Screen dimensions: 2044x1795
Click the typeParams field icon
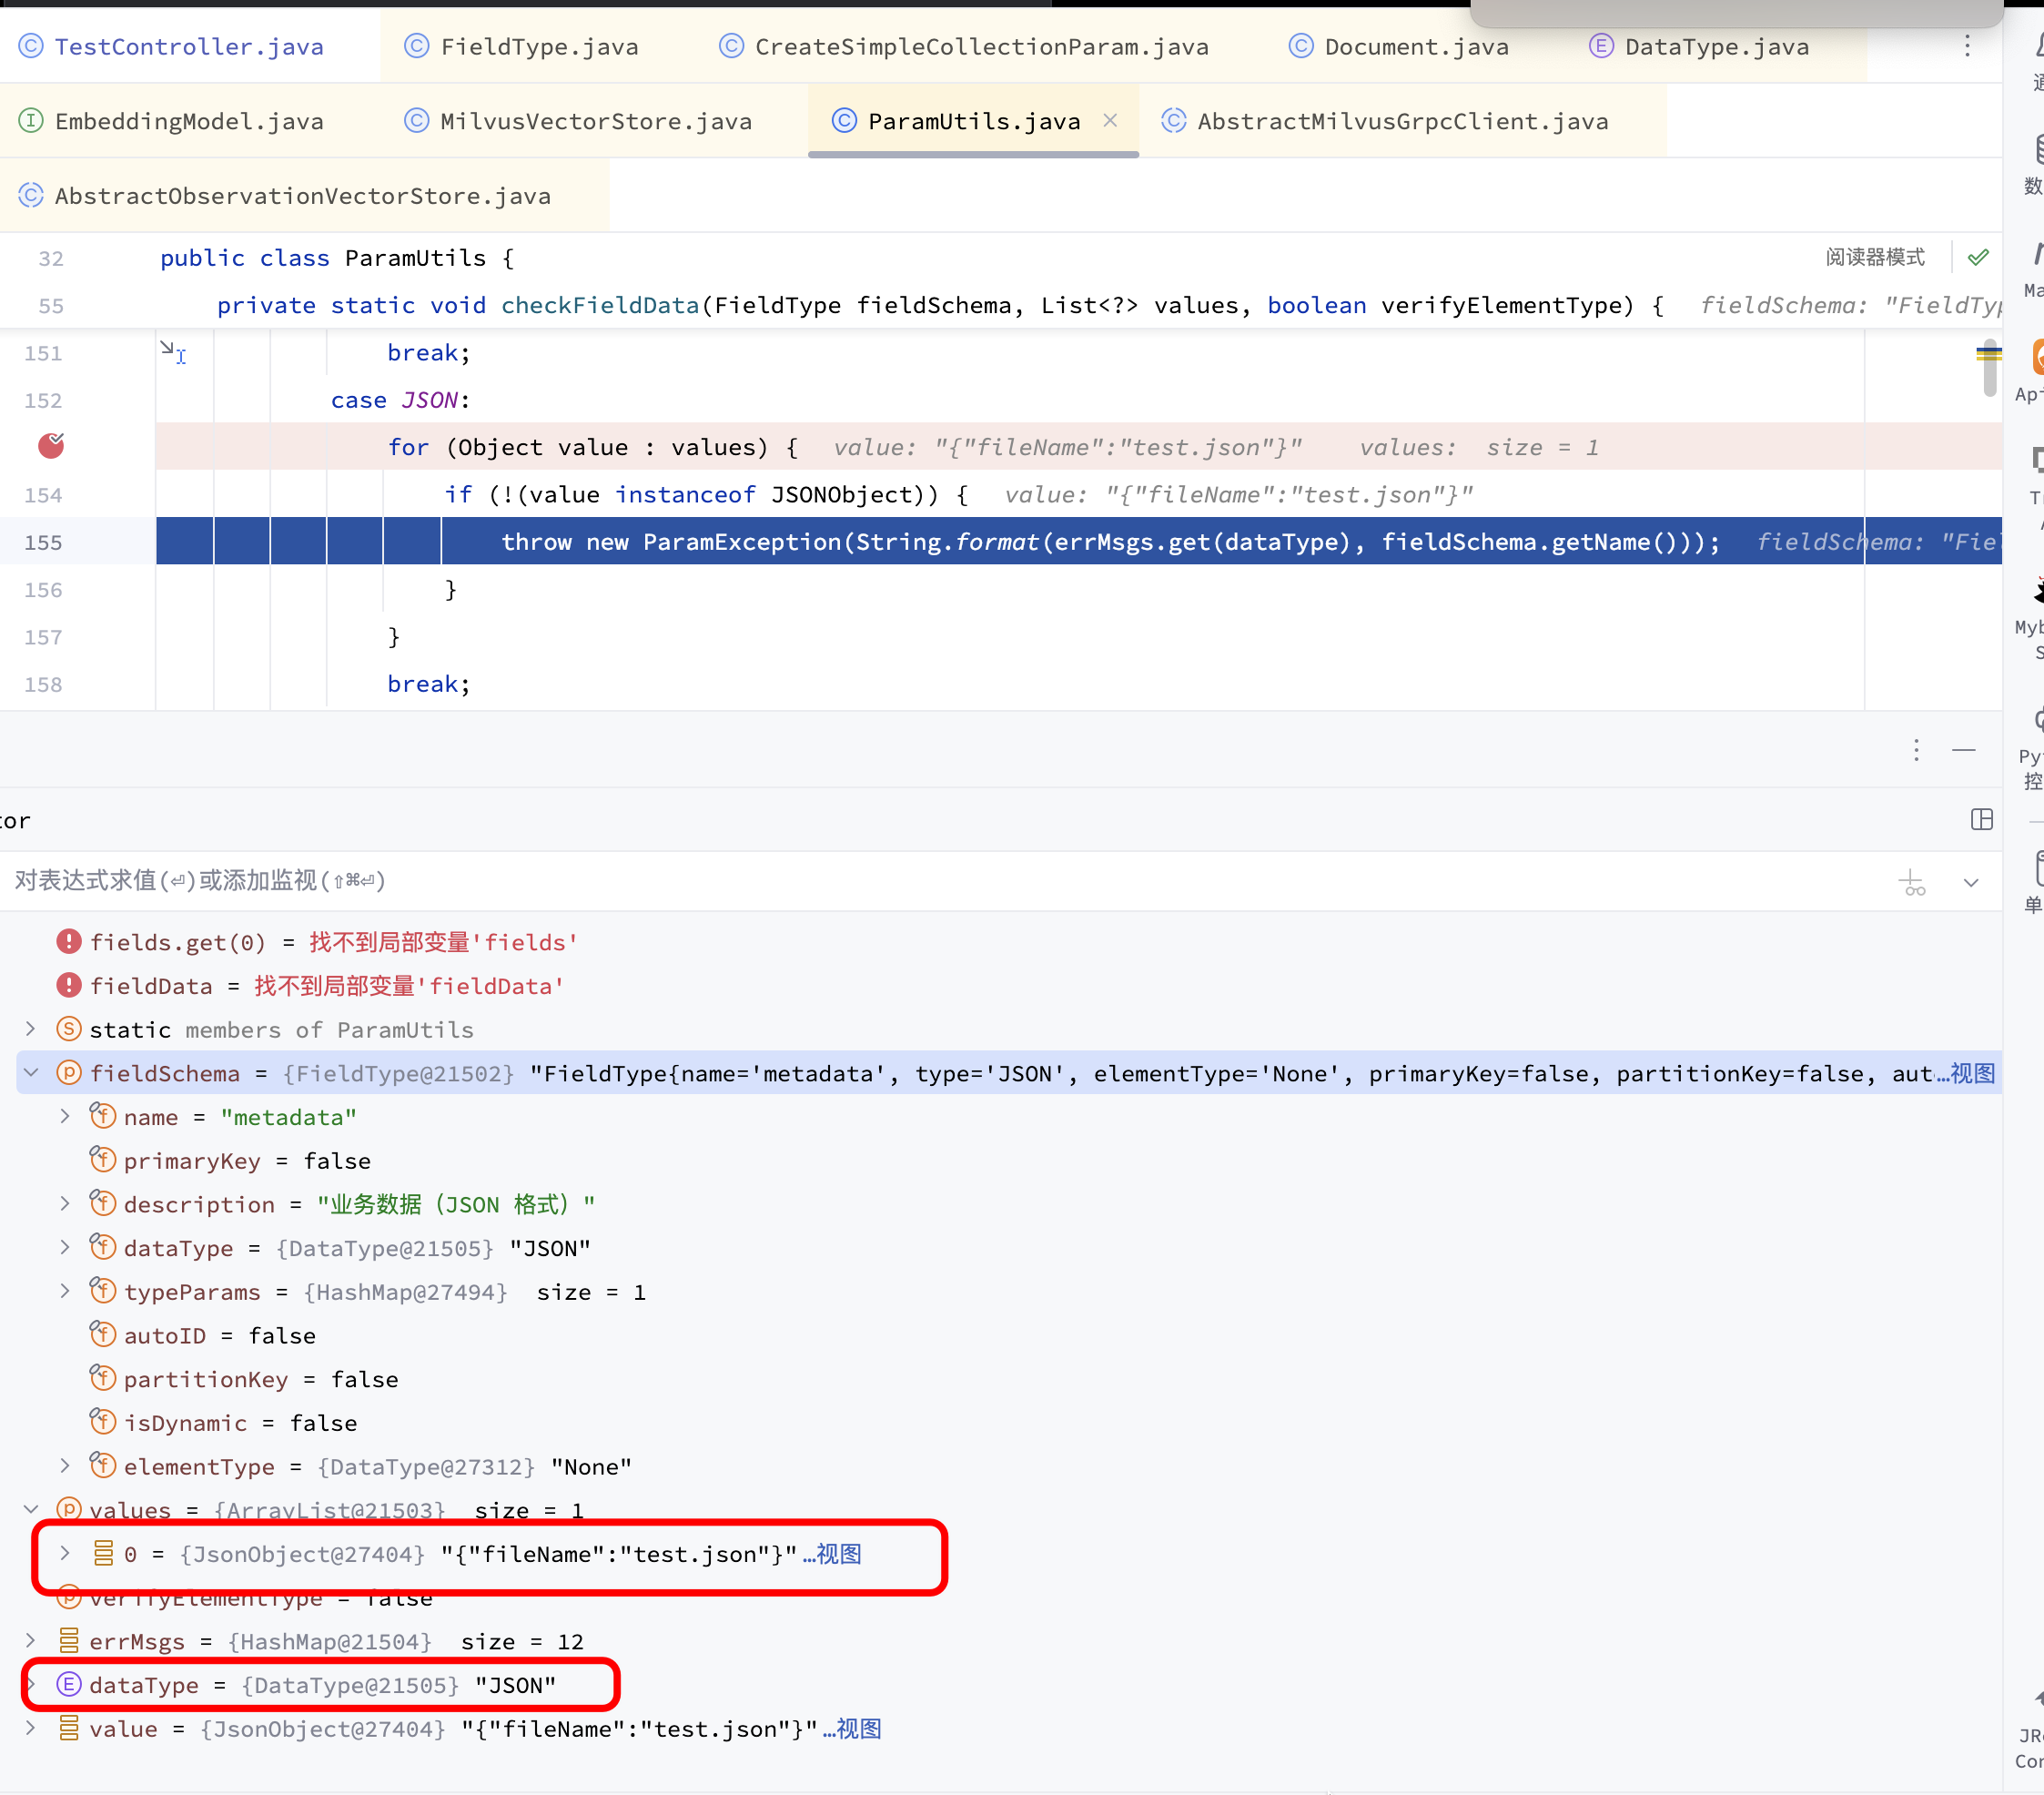coord(103,1291)
